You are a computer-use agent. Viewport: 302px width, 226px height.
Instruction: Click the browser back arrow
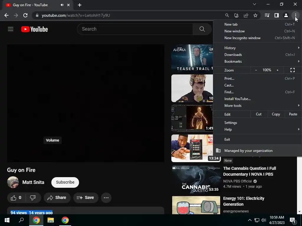click(x=6, y=15)
